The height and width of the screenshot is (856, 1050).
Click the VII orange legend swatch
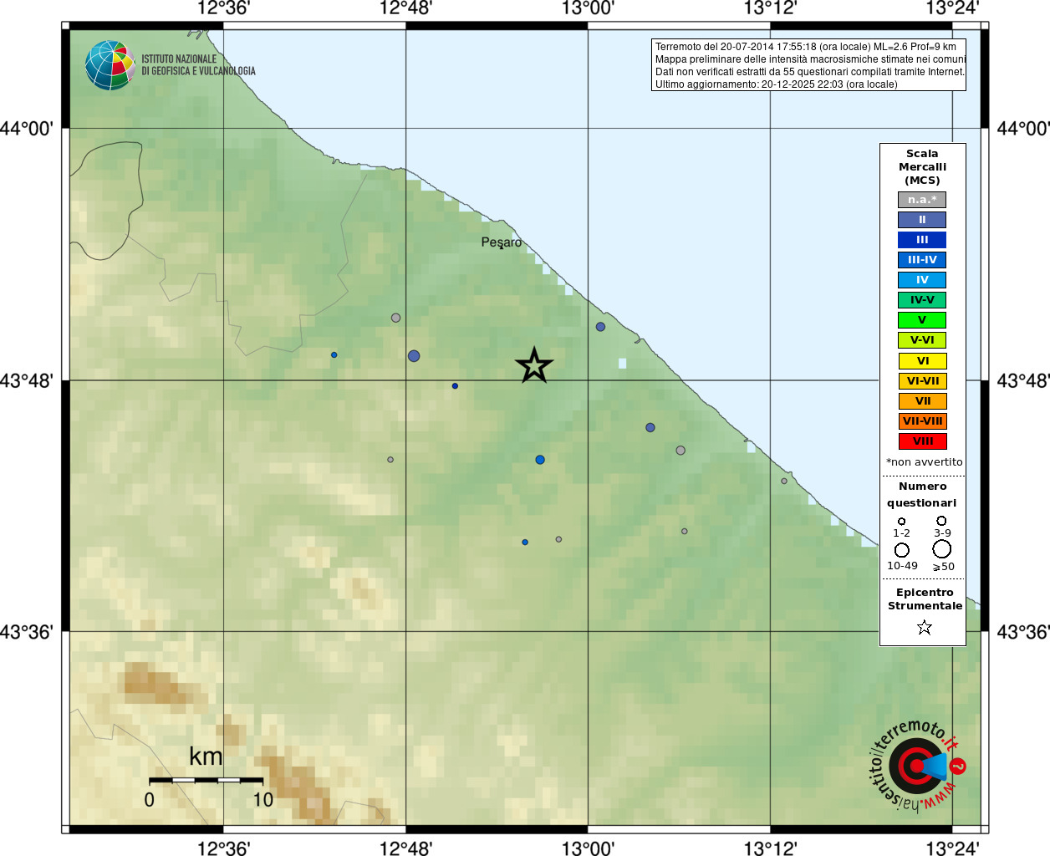point(923,401)
